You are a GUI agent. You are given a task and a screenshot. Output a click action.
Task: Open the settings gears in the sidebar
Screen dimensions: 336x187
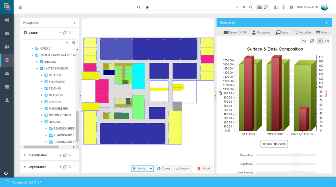(x=7, y=20)
